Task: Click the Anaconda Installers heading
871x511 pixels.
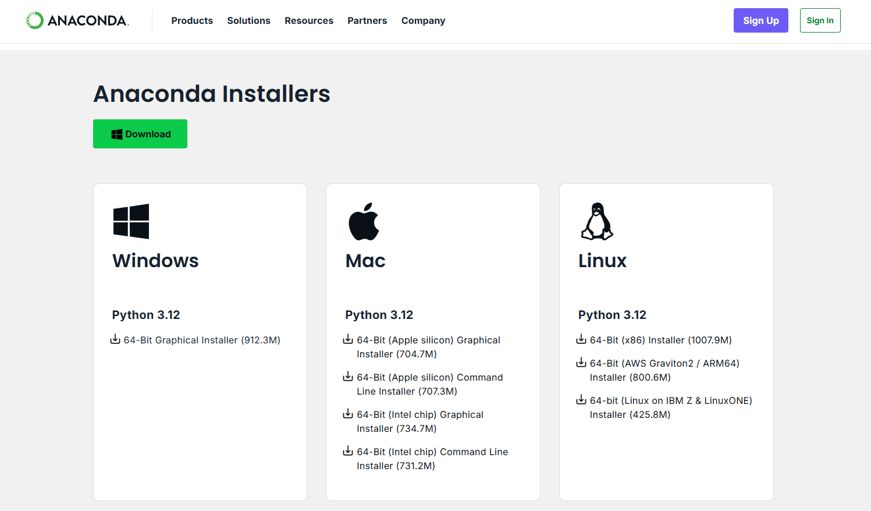Action: coord(212,94)
